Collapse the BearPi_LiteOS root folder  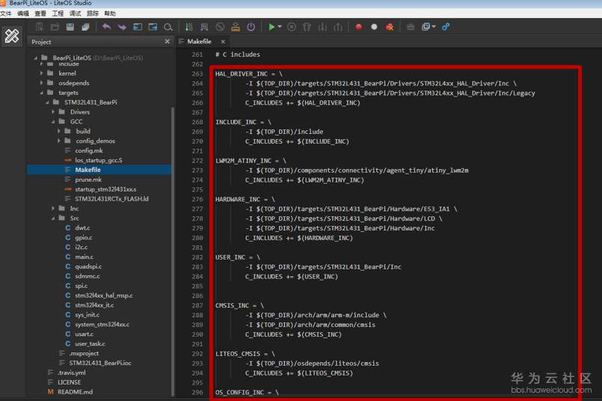pyautogui.click(x=36, y=58)
